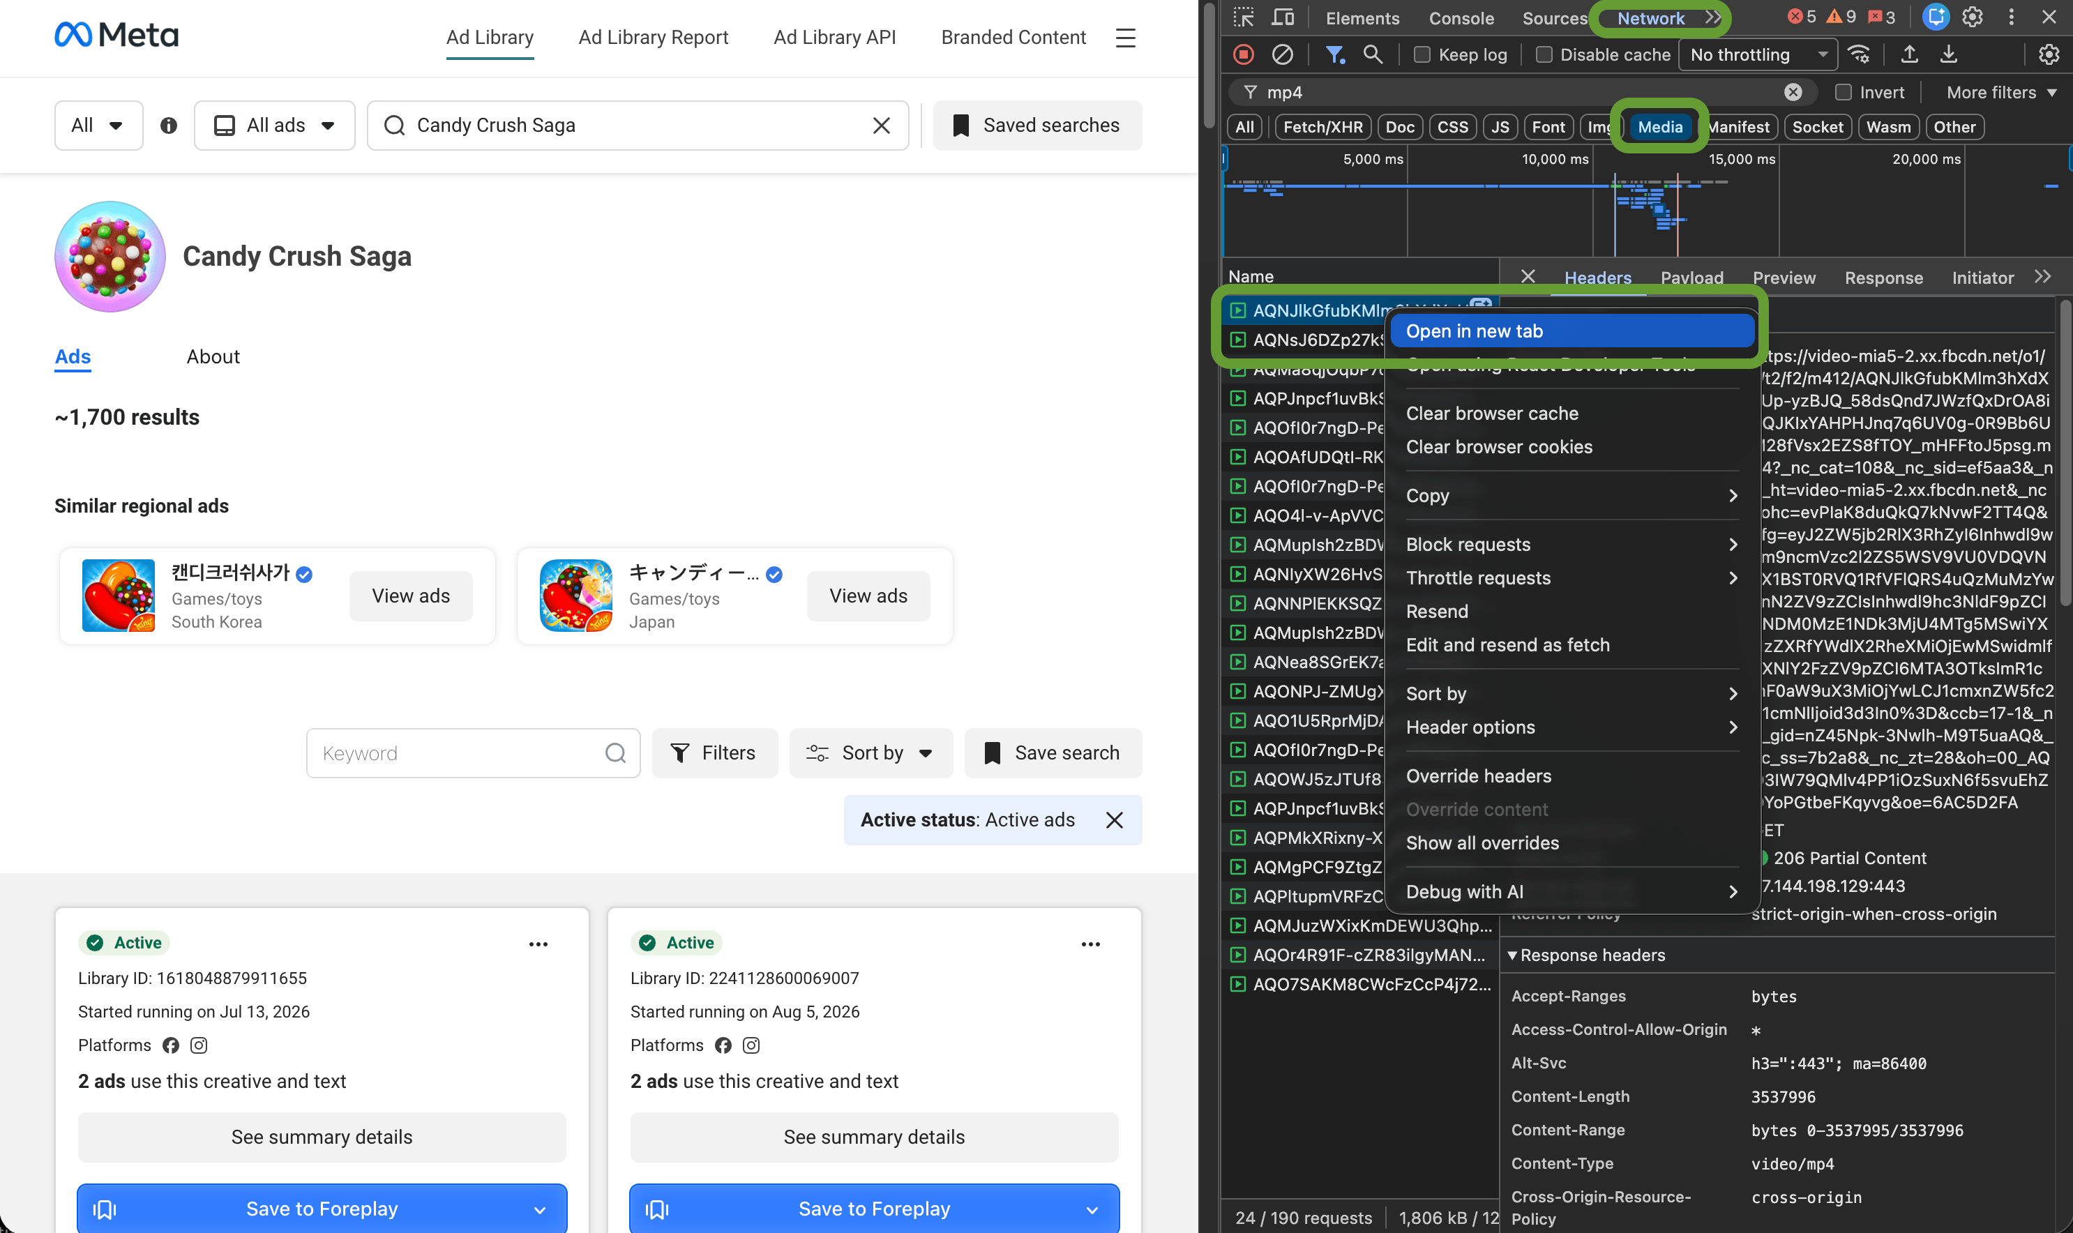This screenshot has width=2073, height=1233.
Task: Expand More filters dropdown
Action: 2002,92
